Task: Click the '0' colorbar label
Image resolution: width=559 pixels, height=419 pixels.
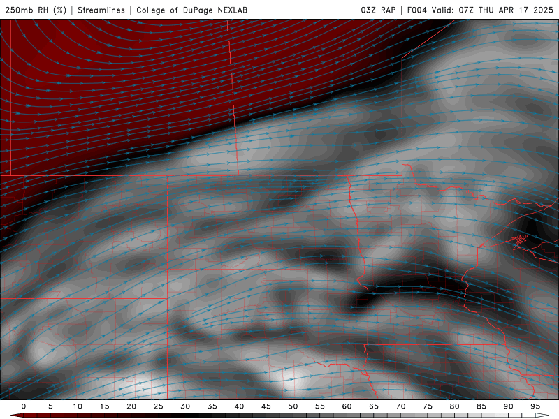Action: [24, 406]
